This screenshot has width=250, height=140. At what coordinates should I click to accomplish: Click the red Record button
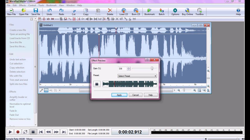point(18,132)
